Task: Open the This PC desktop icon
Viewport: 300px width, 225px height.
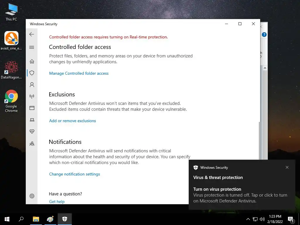Action: click(x=11, y=12)
